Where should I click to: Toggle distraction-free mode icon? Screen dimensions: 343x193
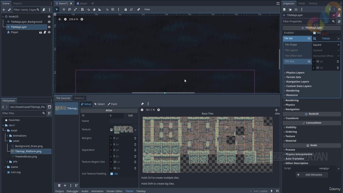pos(278,3)
